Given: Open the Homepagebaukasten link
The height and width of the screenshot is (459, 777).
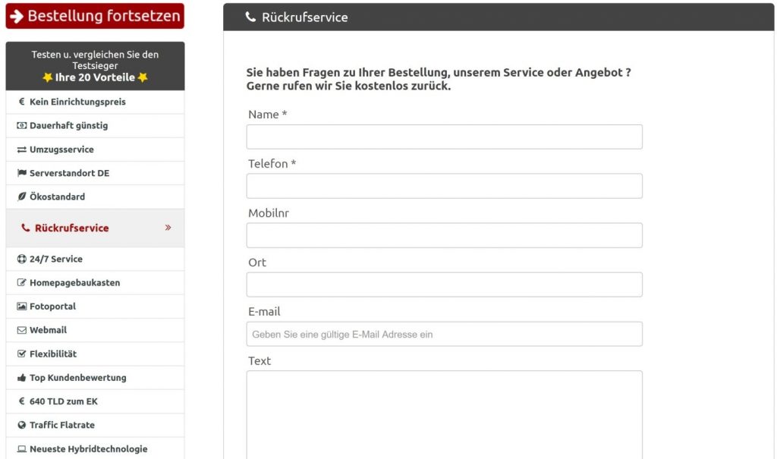Looking at the screenshot, I should point(95,282).
